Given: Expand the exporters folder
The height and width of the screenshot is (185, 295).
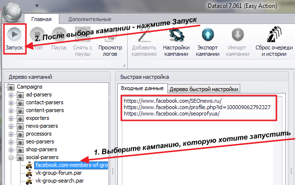Looking at the screenshot, I should pos(11,118).
